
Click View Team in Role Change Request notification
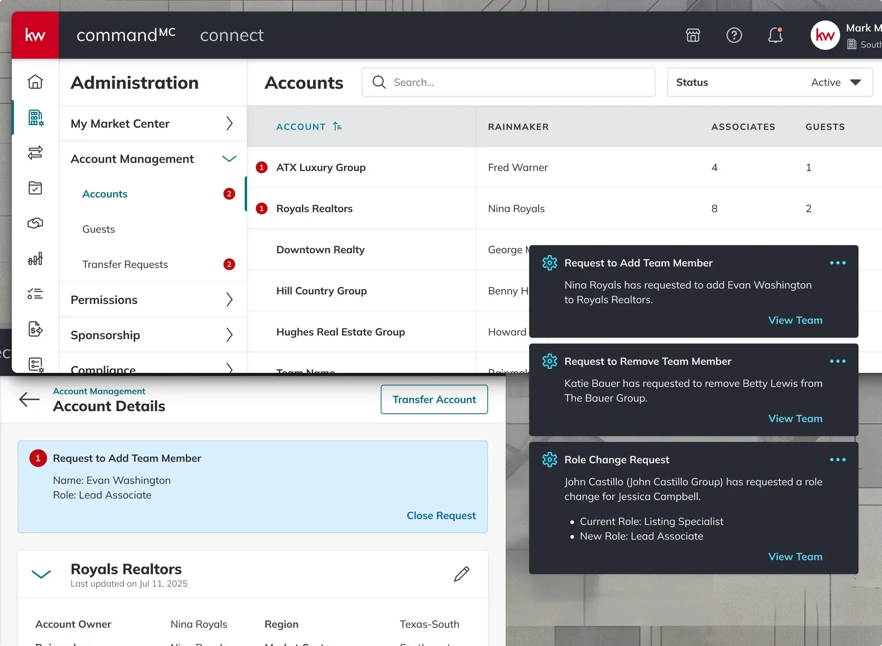(x=795, y=556)
